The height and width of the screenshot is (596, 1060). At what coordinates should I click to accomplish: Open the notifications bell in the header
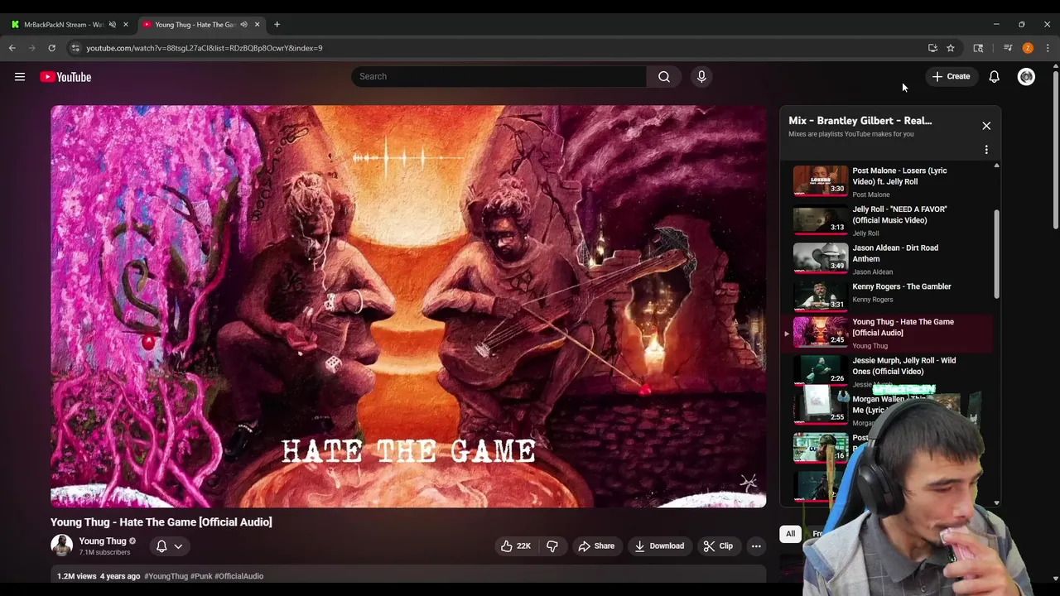[994, 76]
